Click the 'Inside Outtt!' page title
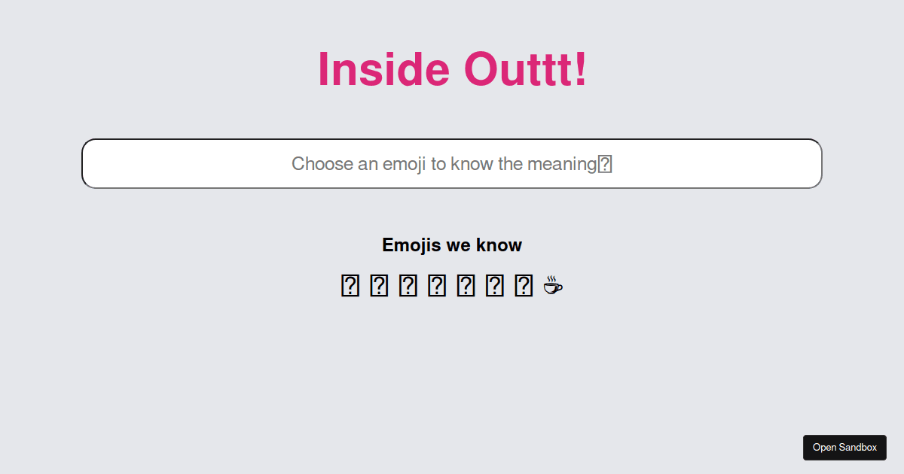This screenshot has height=474, width=904. pos(452,69)
